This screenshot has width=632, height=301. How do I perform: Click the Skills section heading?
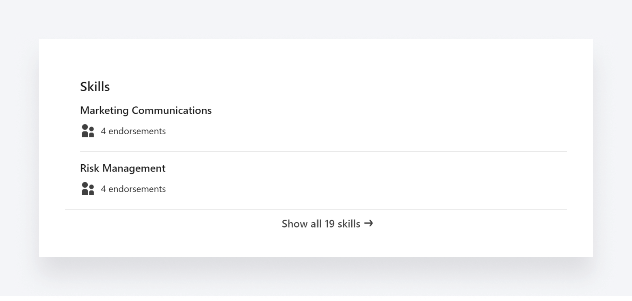(x=95, y=86)
